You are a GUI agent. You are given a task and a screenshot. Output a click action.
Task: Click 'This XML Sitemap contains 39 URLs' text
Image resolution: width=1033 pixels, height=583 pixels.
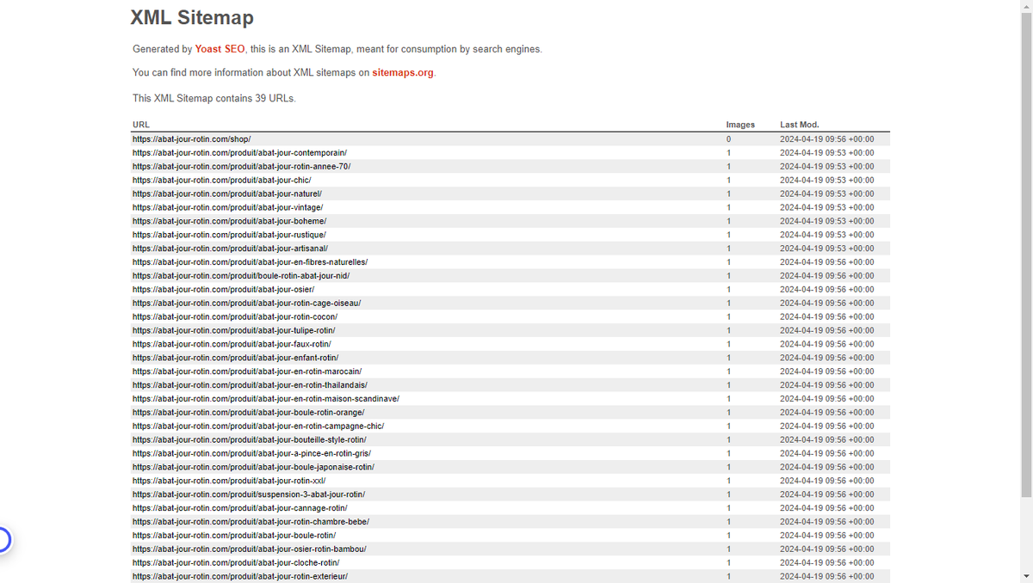213,98
